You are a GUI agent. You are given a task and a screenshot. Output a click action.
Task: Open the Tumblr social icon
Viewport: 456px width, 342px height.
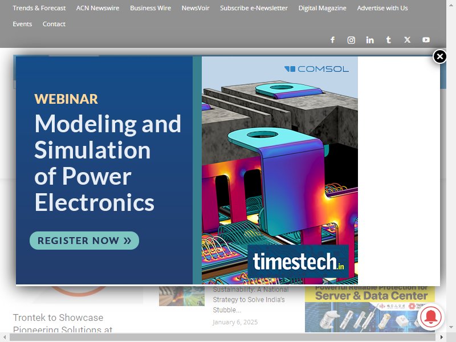point(389,40)
